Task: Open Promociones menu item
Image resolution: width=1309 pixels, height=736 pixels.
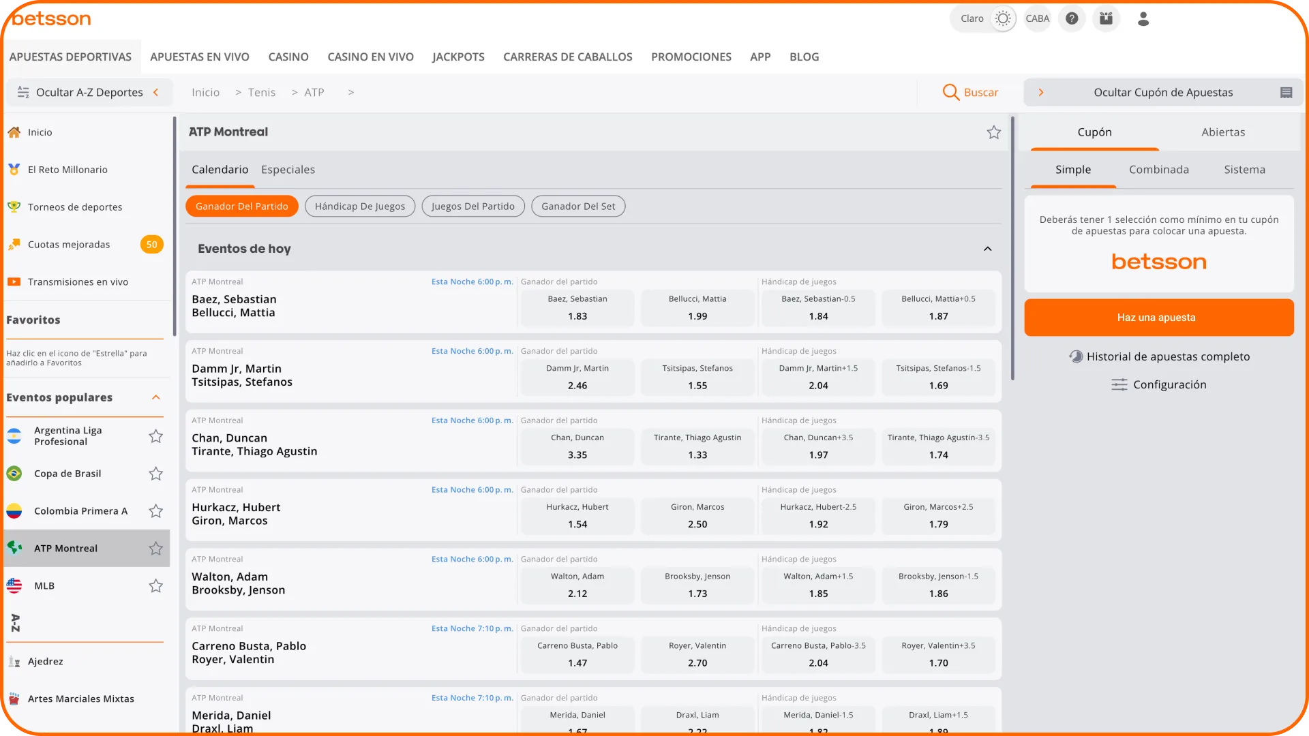Action: click(x=691, y=57)
